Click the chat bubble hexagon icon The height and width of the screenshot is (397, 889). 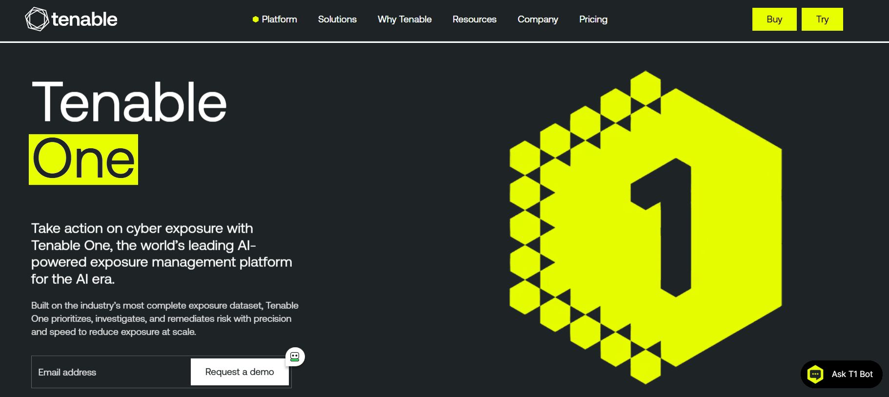(815, 374)
